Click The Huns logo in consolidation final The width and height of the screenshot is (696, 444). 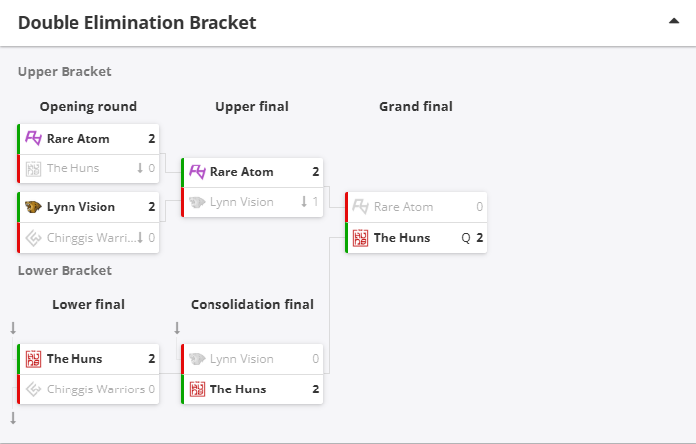[198, 389]
